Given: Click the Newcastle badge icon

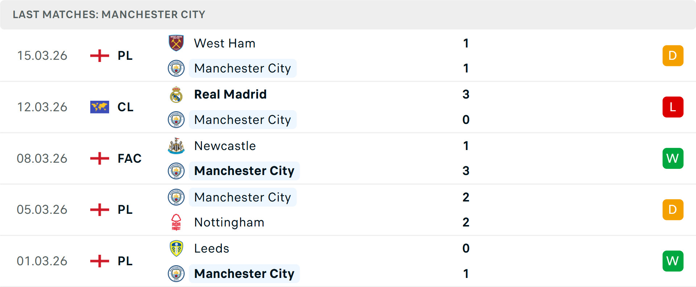Looking at the screenshot, I should (x=176, y=146).
